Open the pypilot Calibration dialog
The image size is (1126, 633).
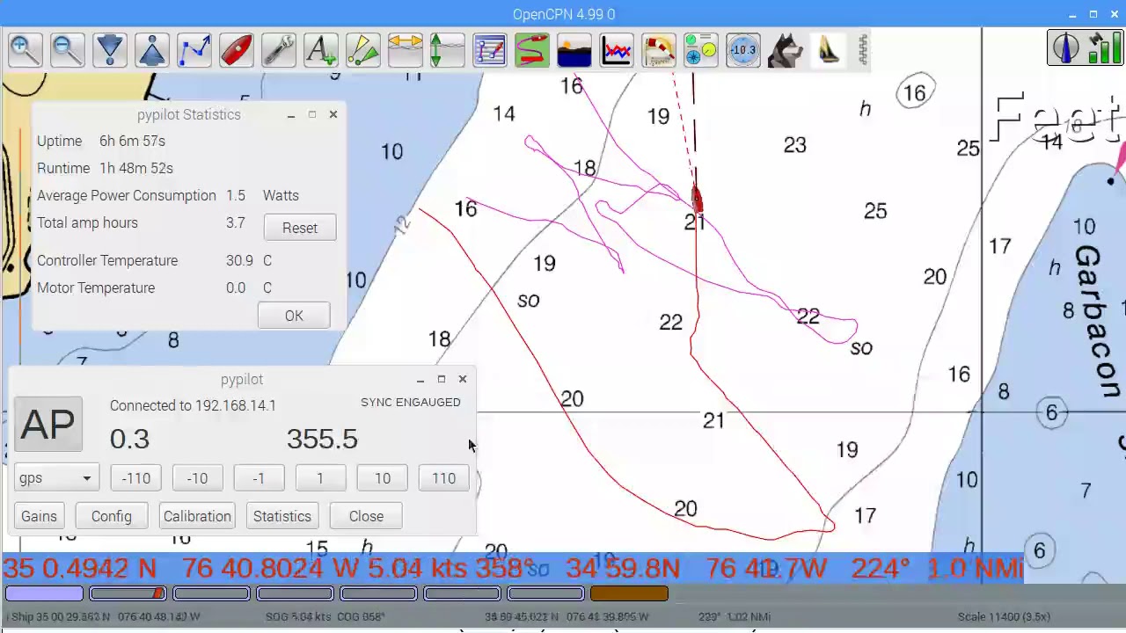tap(197, 516)
